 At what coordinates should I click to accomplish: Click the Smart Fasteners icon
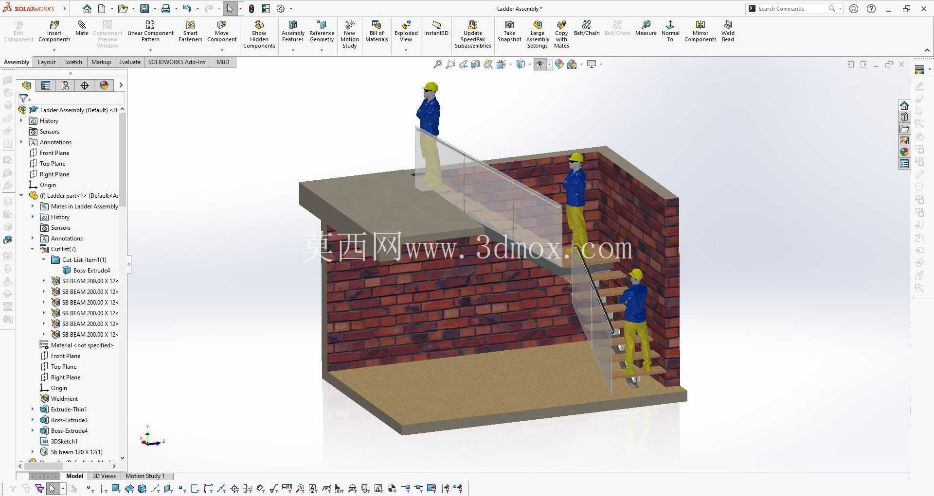(190, 31)
